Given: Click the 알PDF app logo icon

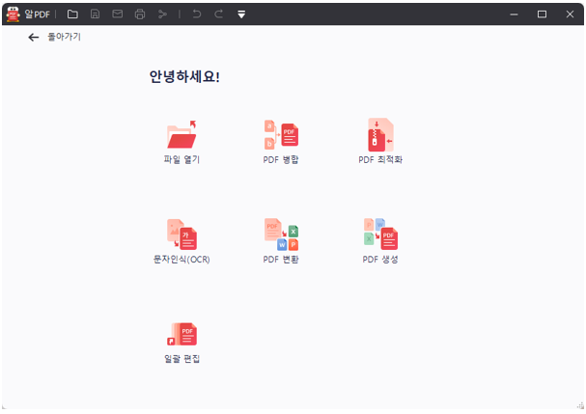Looking at the screenshot, I should pyautogui.click(x=14, y=14).
